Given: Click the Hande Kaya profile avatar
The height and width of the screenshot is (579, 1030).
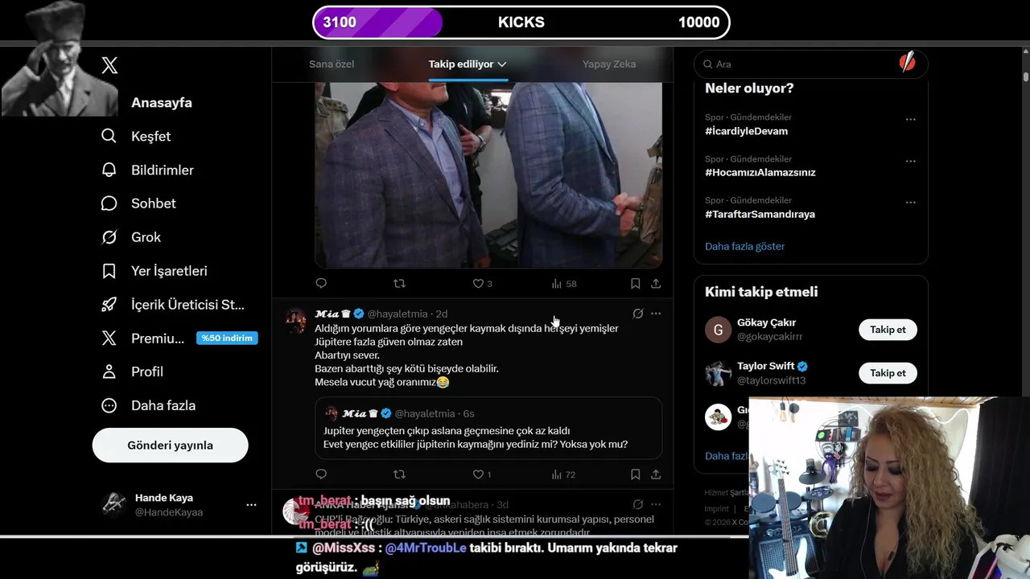Looking at the screenshot, I should [113, 504].
